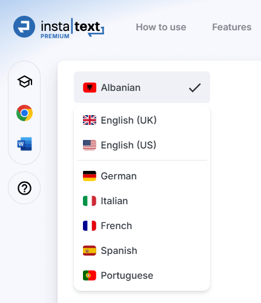Open the Chrome extension icon in sidebar
This screenshot has width=261, height=303.
click(24, 113)
